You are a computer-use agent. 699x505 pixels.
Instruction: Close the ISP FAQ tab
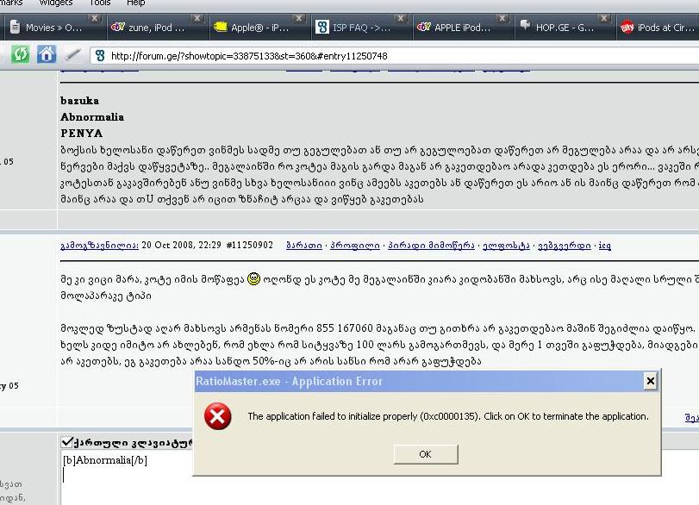pyautogui.click(x=400, y=18)
